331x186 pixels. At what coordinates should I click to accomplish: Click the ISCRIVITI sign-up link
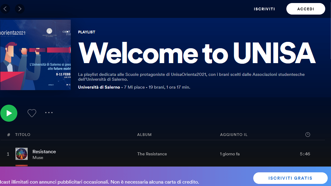click(x=264, y=9)
